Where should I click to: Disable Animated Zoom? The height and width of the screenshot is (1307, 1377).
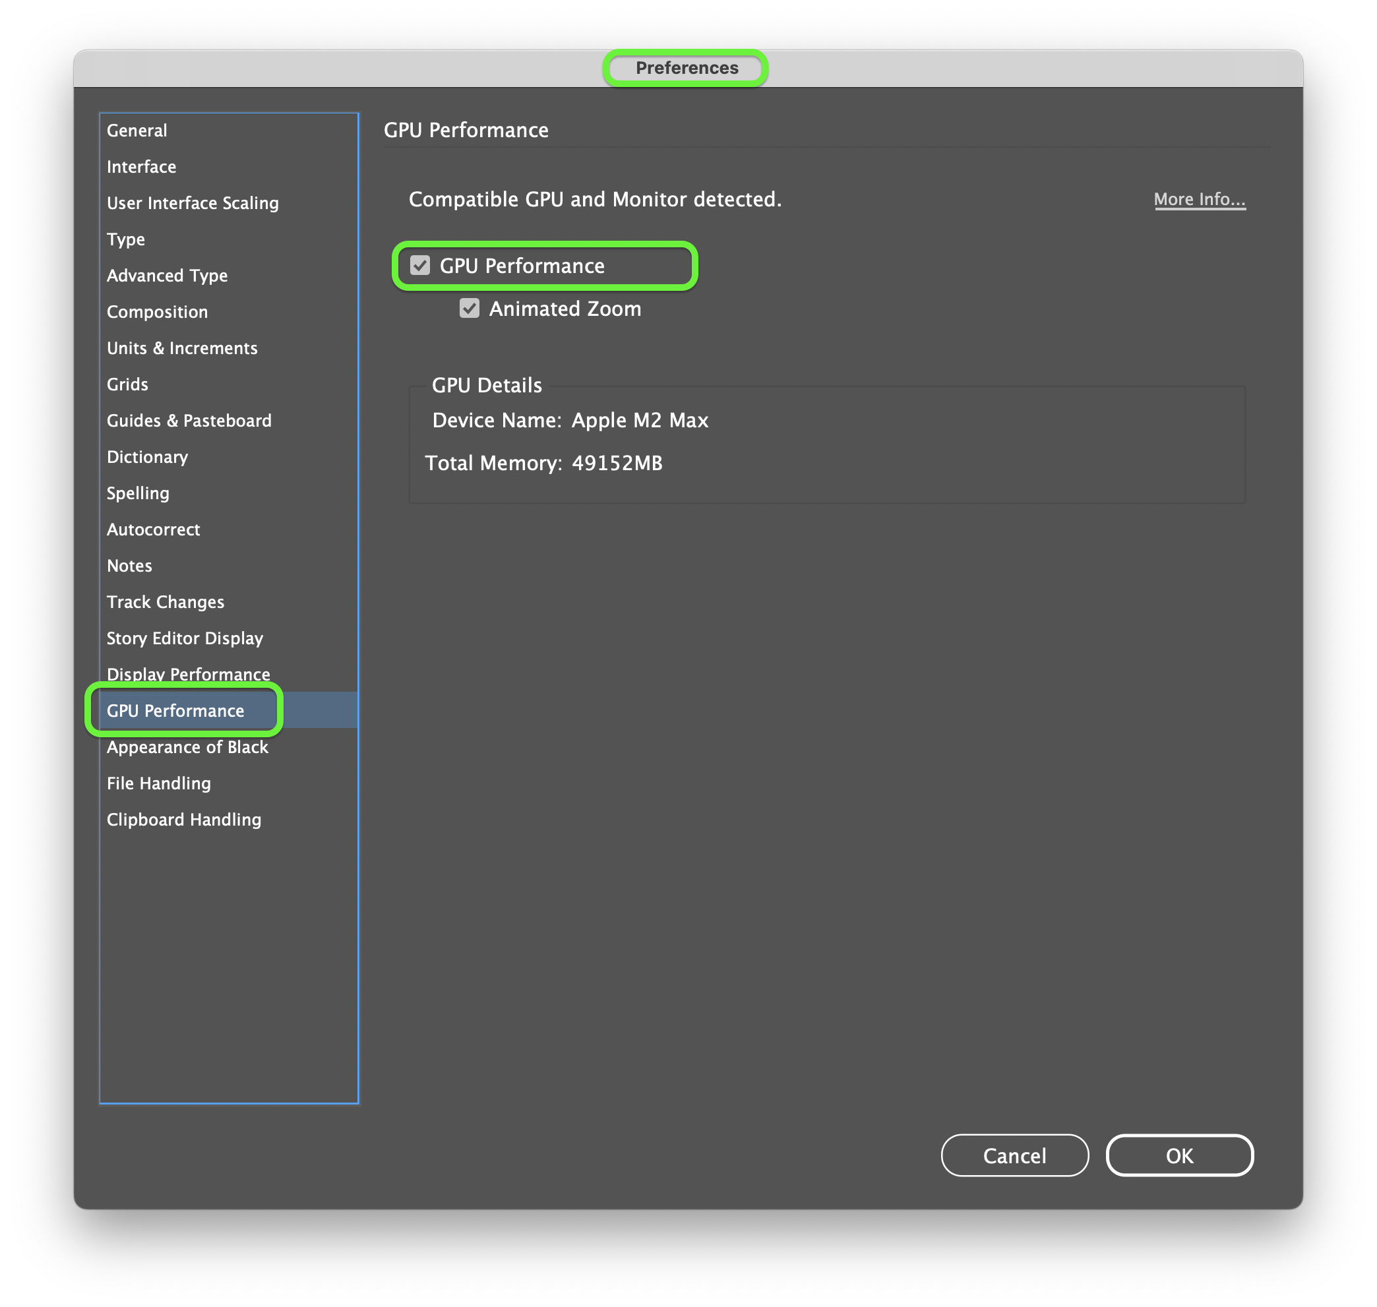tap(469, 309)
